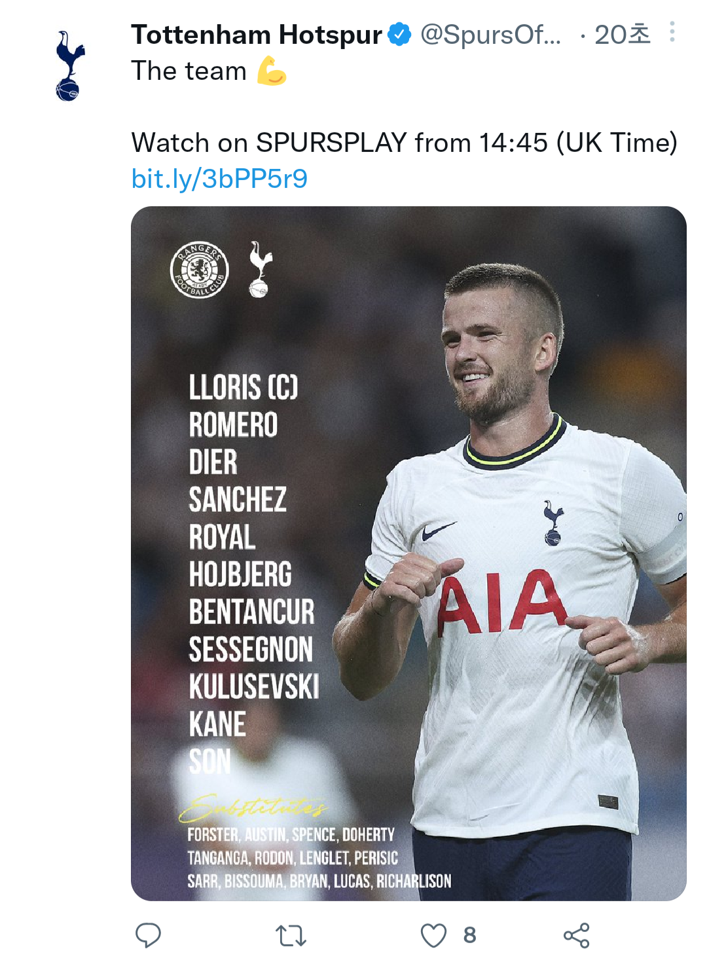Viewport: 707px width, 966px height.
Task: Share the tweet using the share icon
Action: (x=576, y=935)
